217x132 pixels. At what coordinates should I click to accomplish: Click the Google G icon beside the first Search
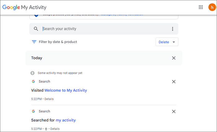click(x=33, y=81)
